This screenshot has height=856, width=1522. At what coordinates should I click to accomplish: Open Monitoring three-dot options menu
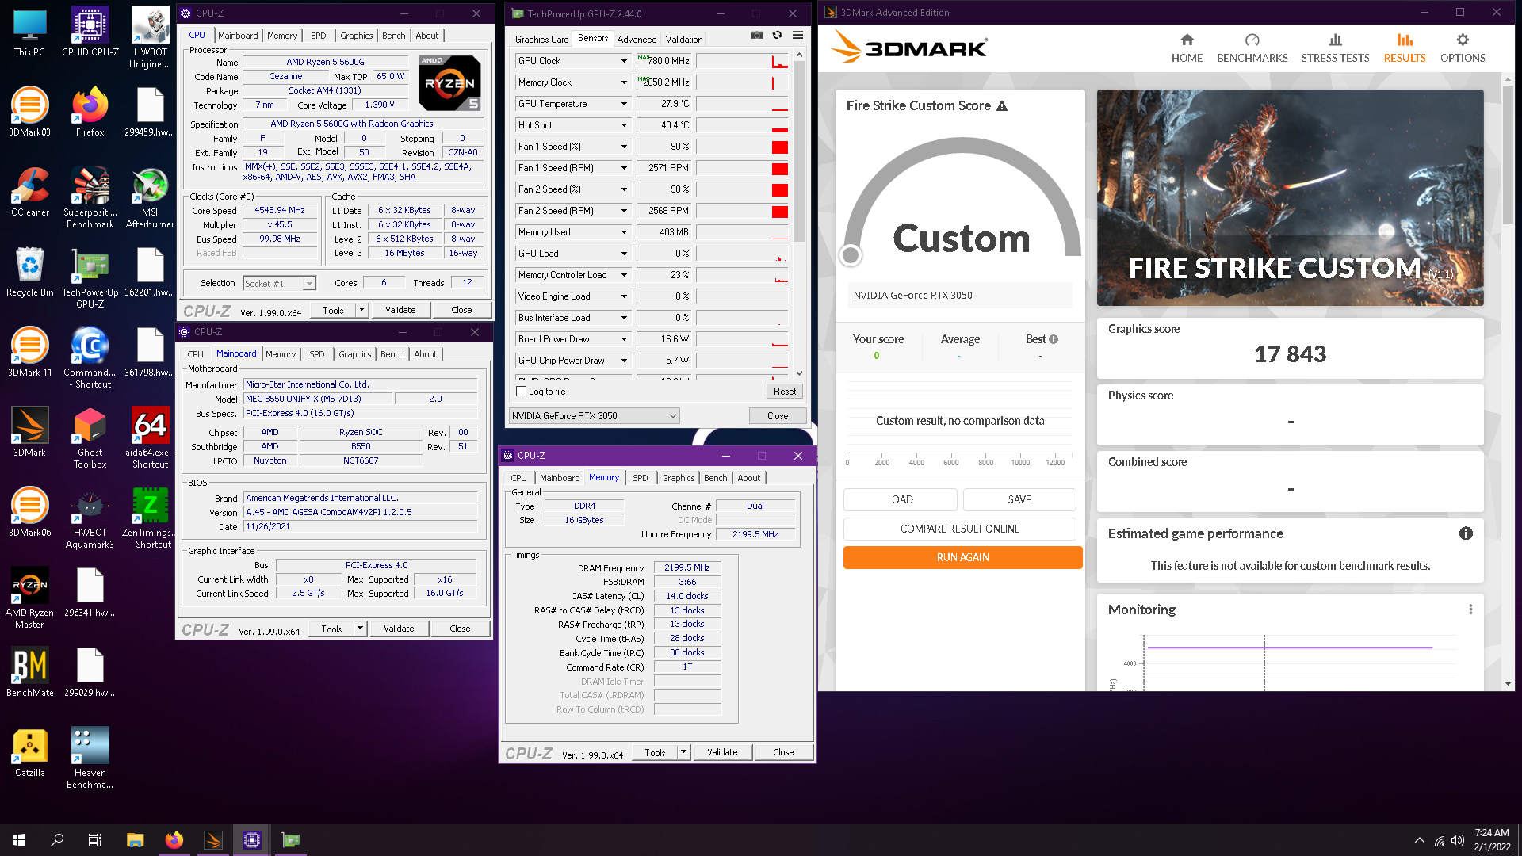[x=1470, y=610]
